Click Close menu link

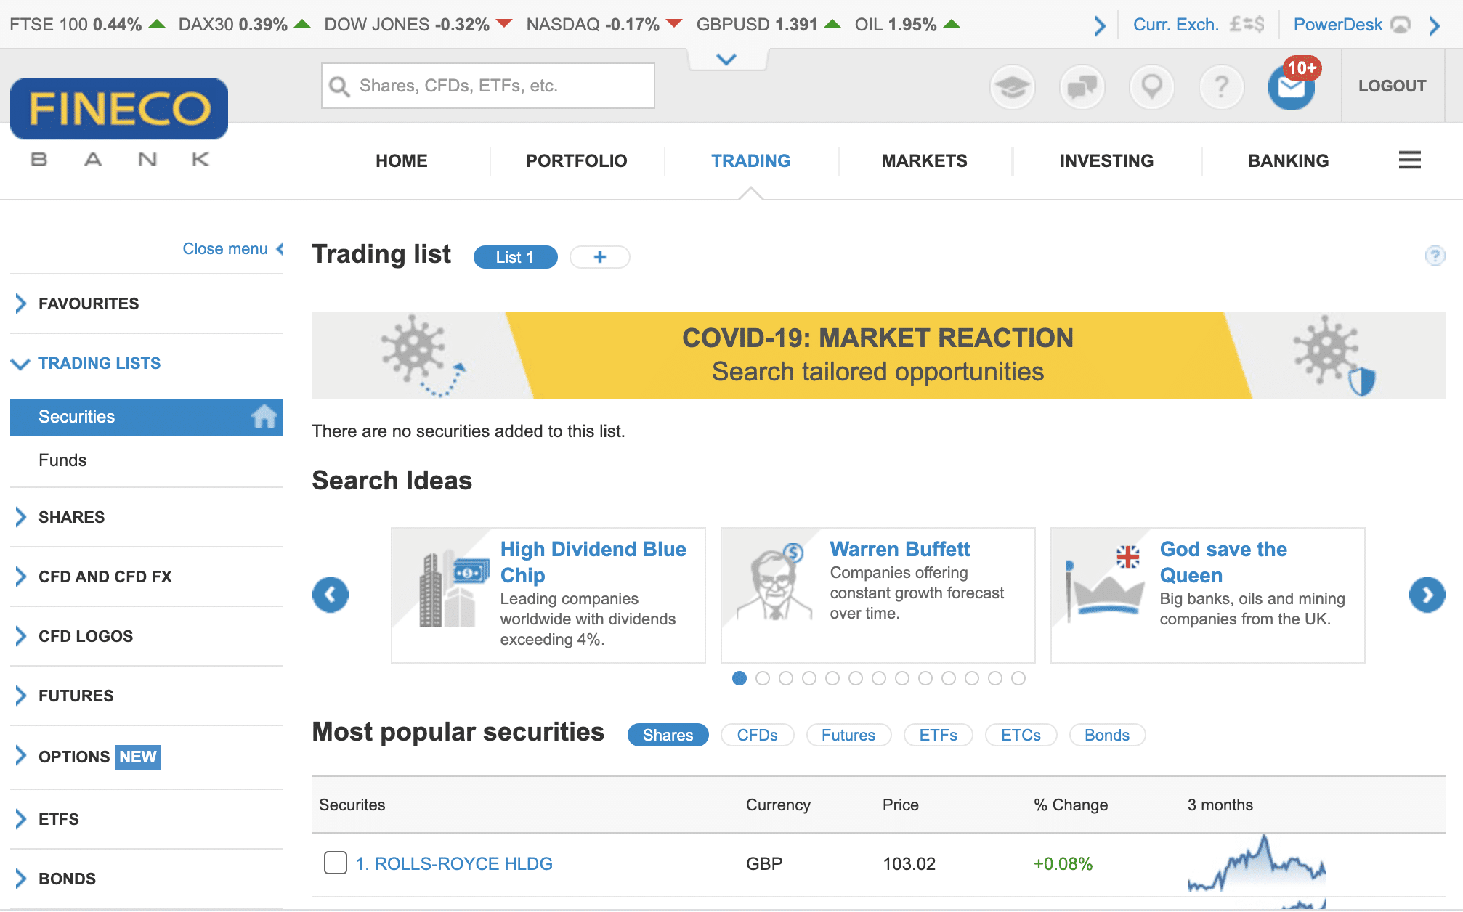point(232,248)
